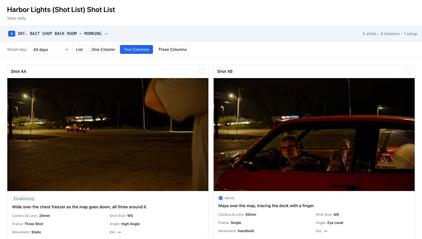Screen dimensions: 422x239
Task: Open the Shoot day dropdown
Action: tap(49, 49)
